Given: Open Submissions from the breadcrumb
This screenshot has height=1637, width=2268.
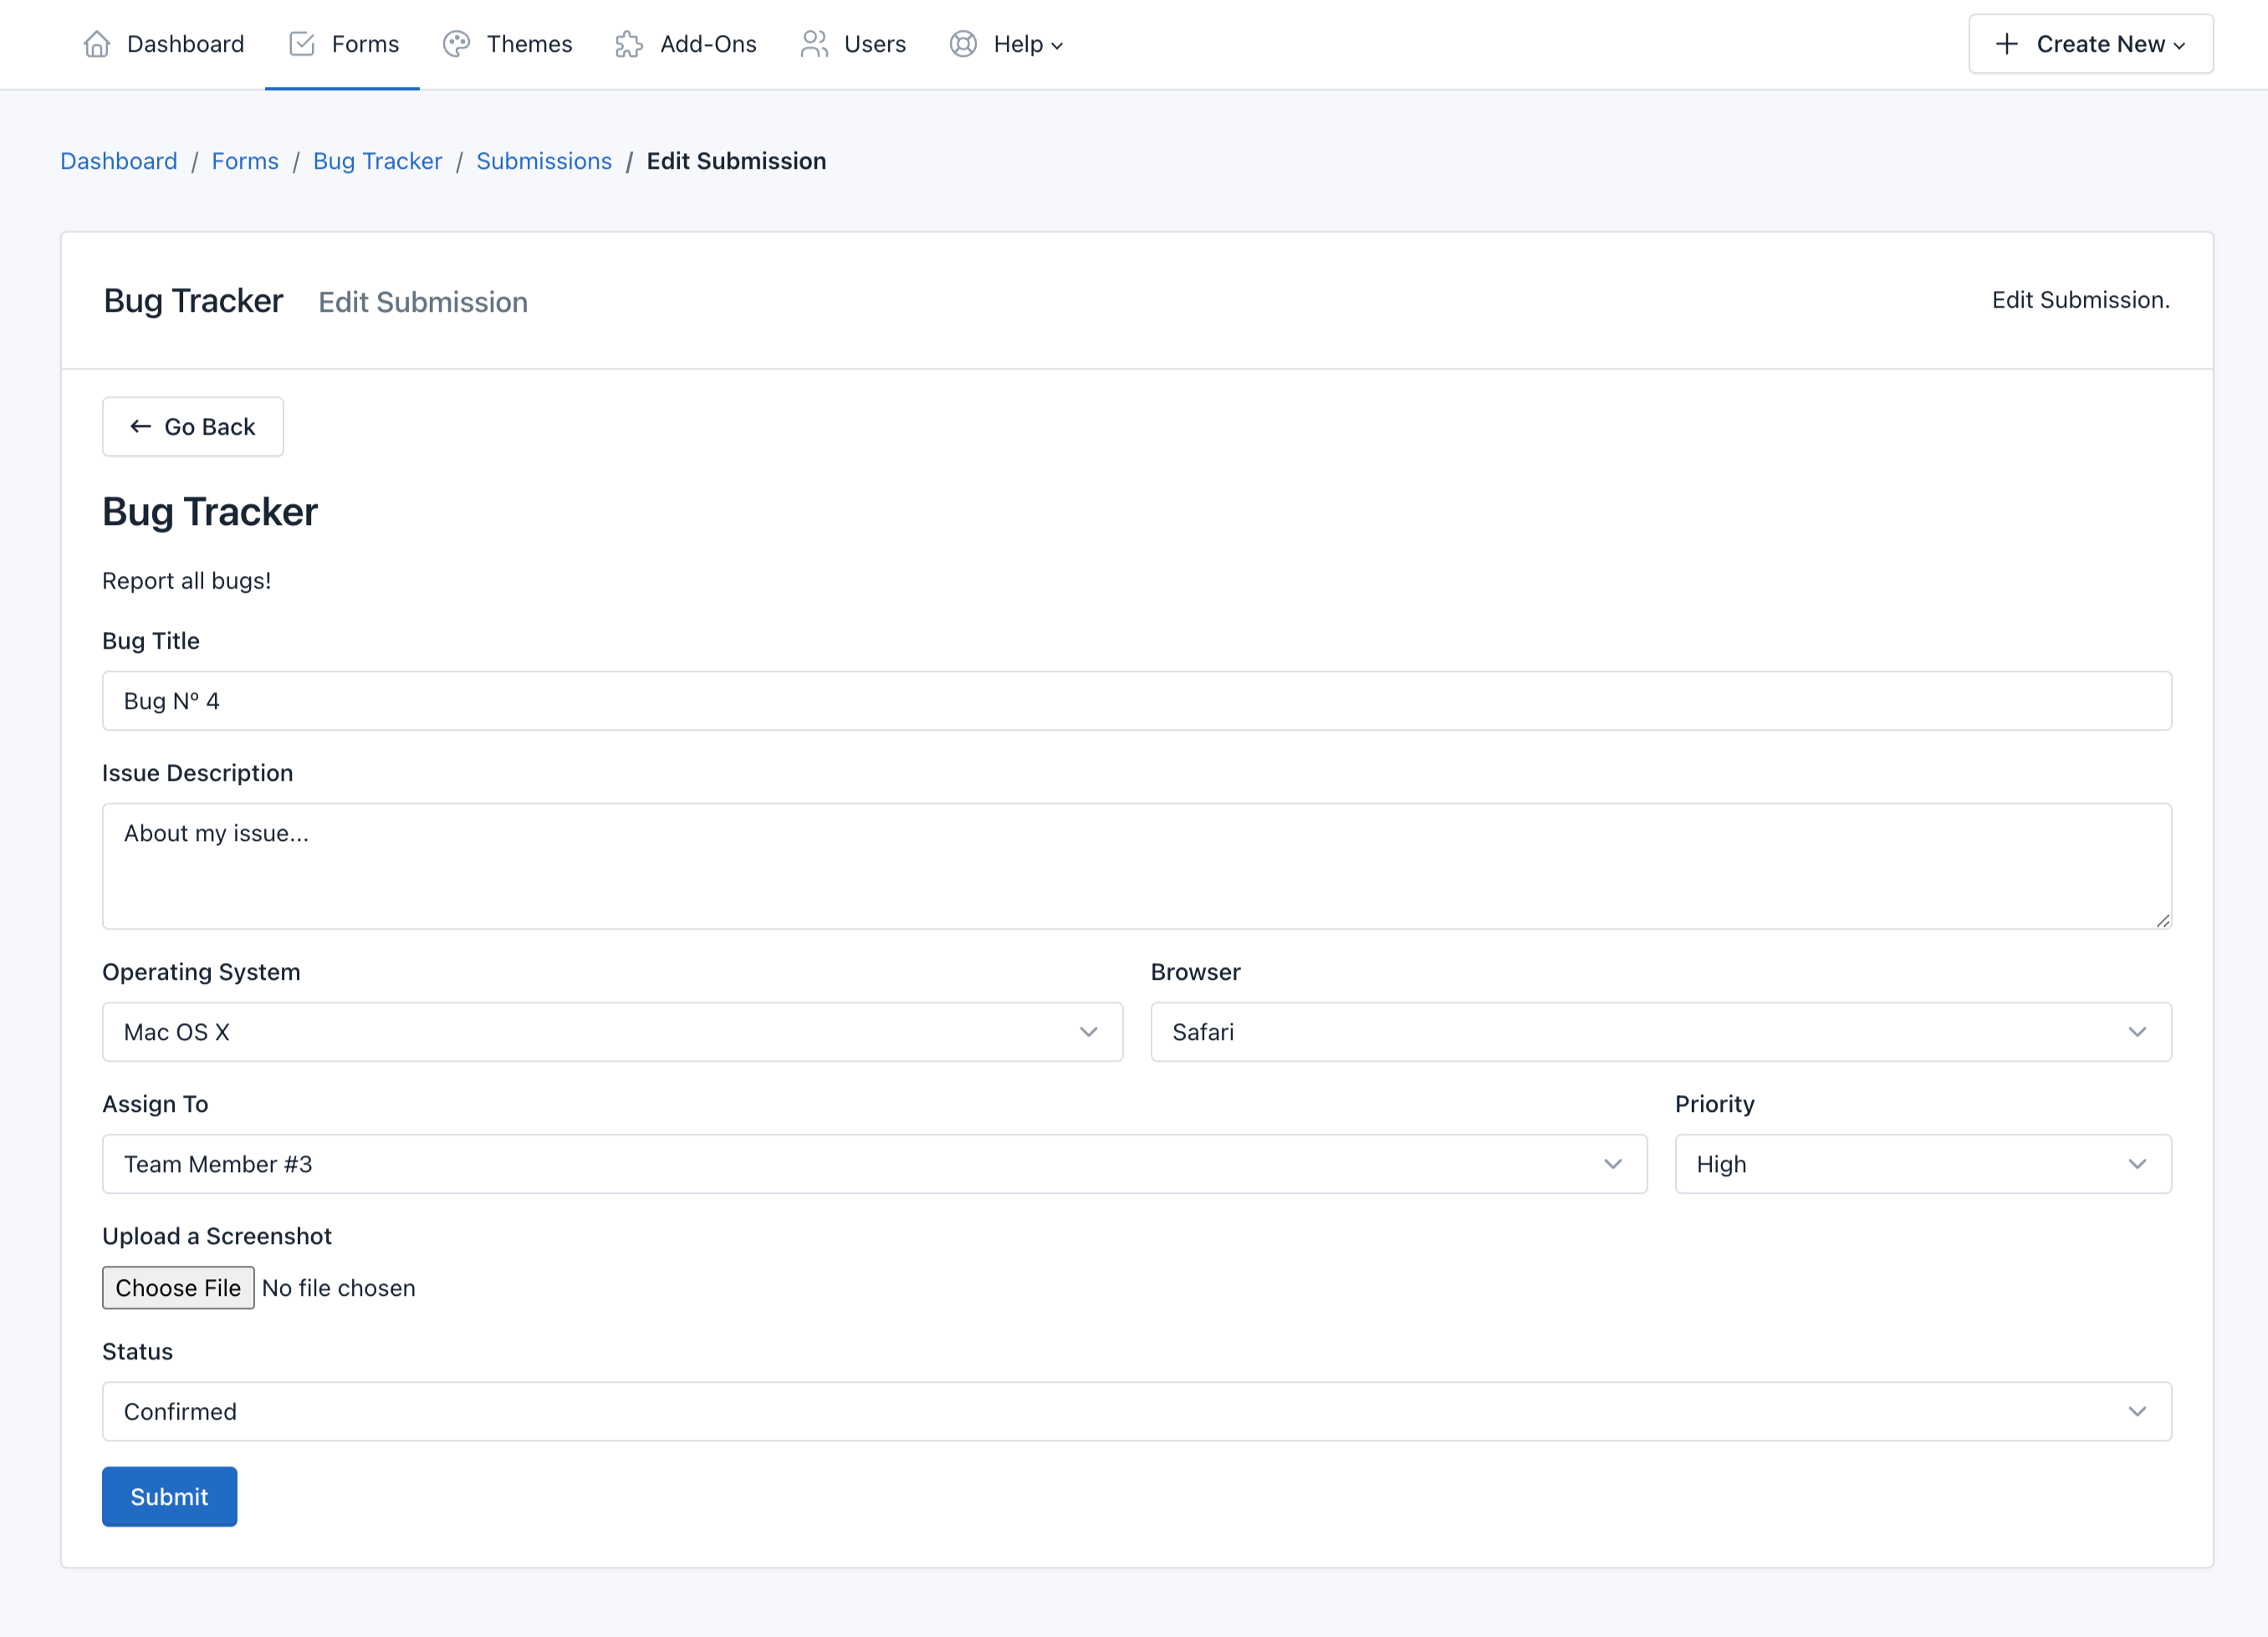Looking at the screenshot, I should pos(544,161).
